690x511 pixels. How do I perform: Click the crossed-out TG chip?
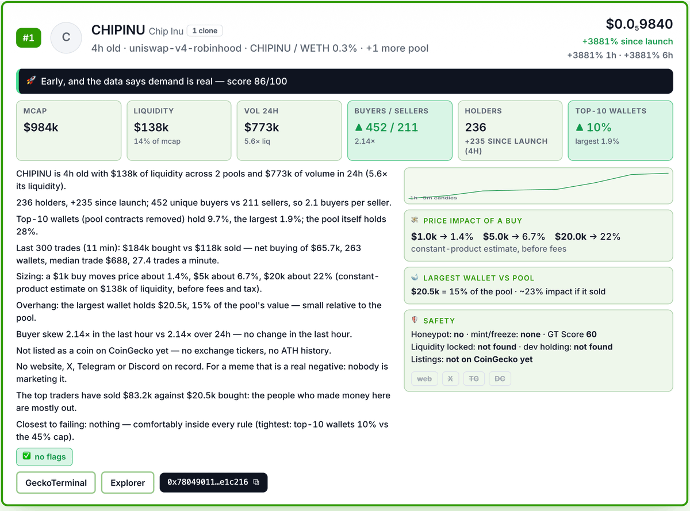[x=474, y=379]
